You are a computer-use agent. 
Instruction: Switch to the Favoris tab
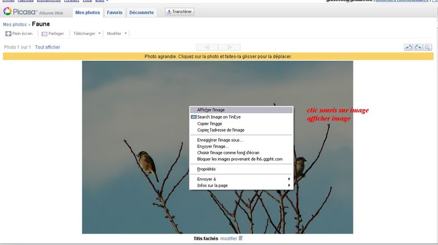(x=114, y=13)
